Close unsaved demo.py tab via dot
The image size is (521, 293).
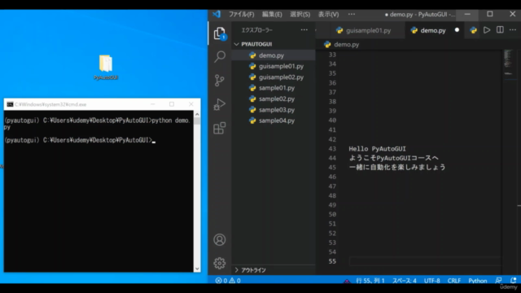pyautogui.click(x=457, y=30)
